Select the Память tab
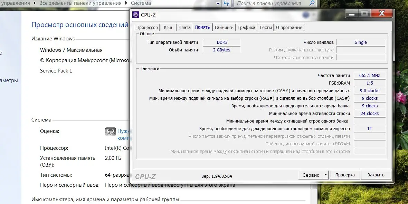 tap(202, 27)
